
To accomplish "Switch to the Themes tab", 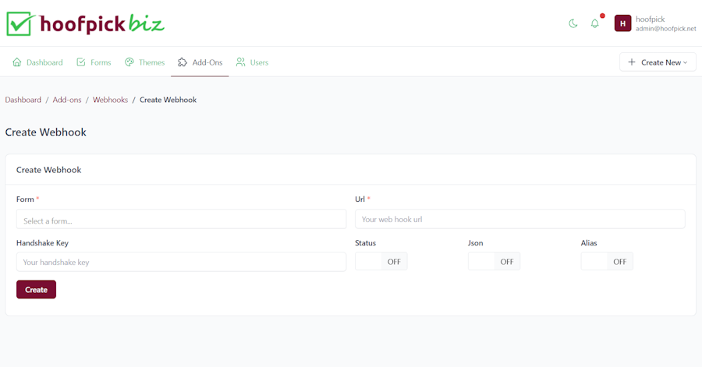I will 144,62.
